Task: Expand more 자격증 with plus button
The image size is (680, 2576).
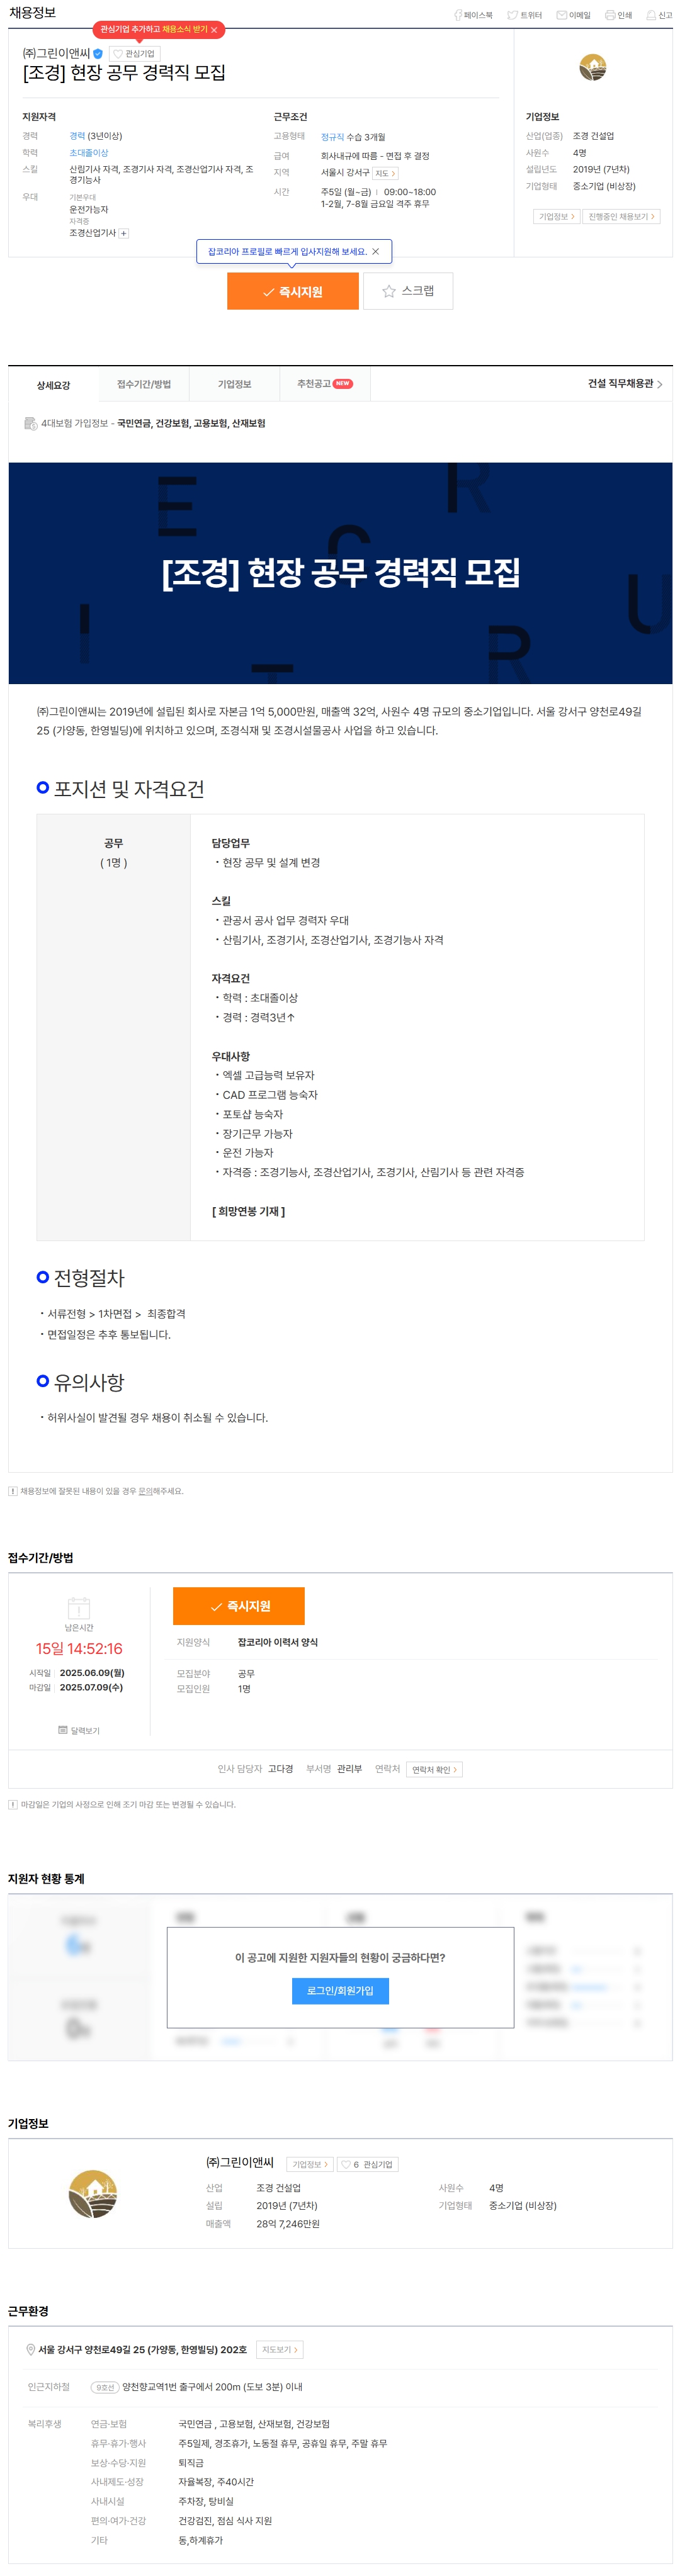Action: pyautogui.click(x=124, y=233)
